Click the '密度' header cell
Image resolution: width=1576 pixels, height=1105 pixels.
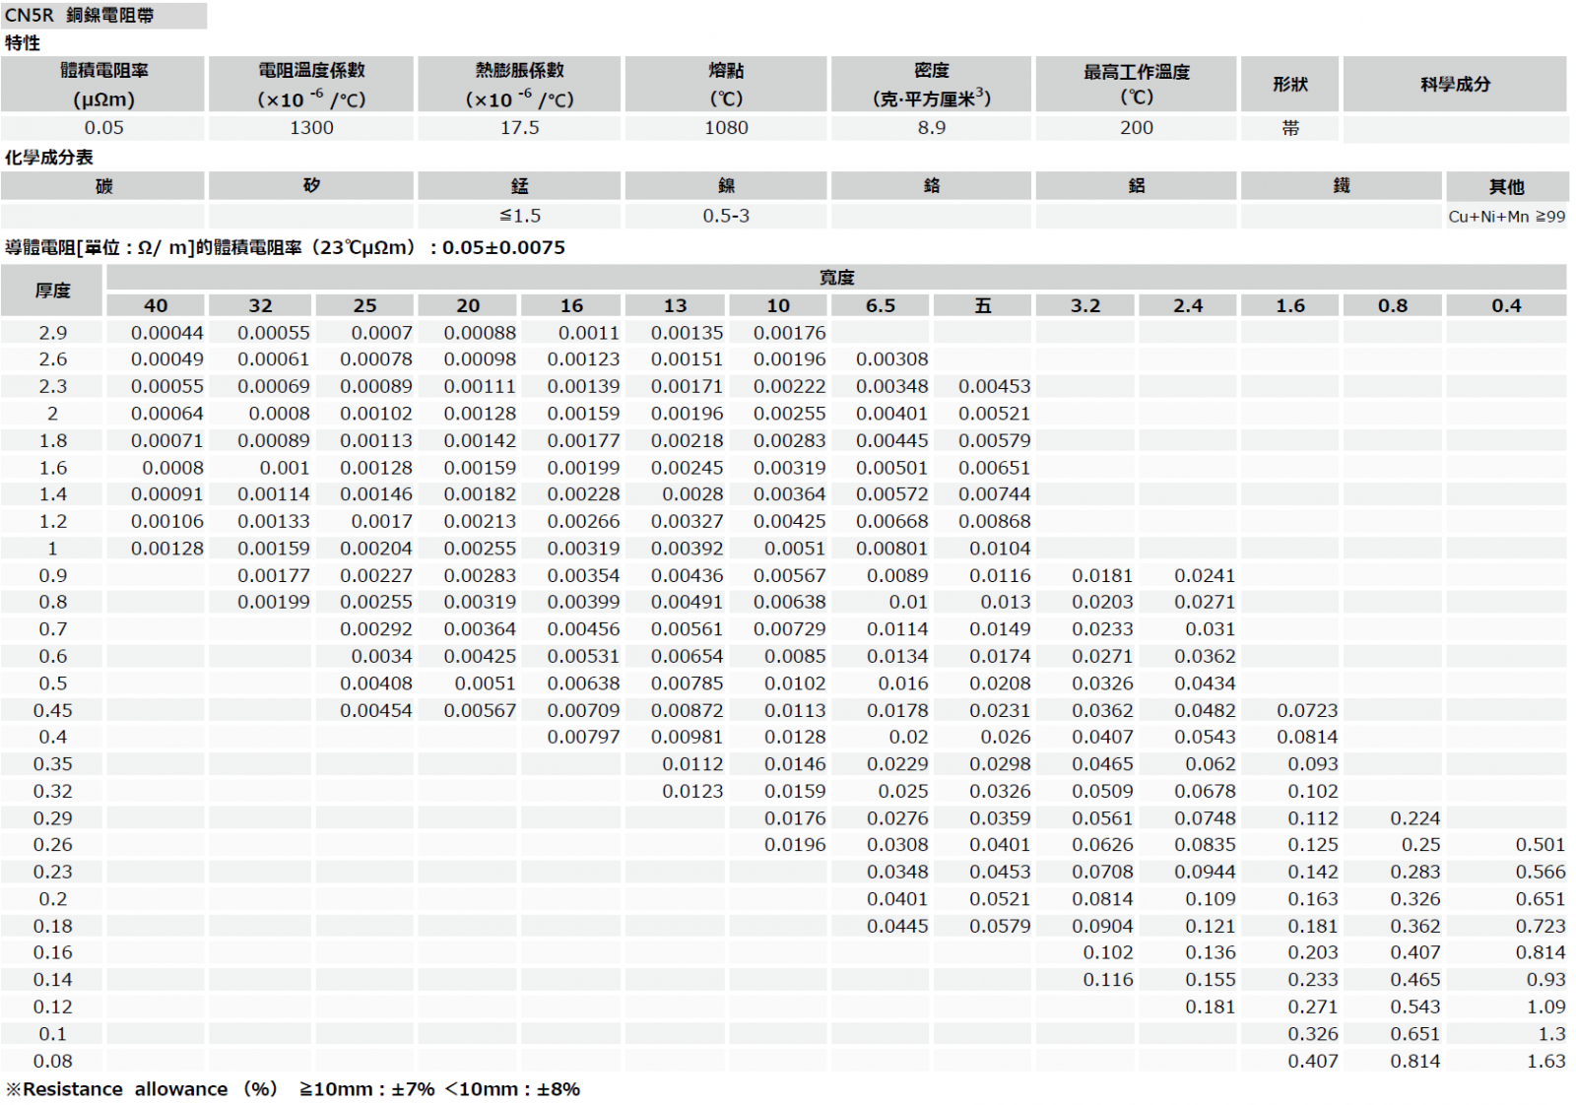click(931, 85)
